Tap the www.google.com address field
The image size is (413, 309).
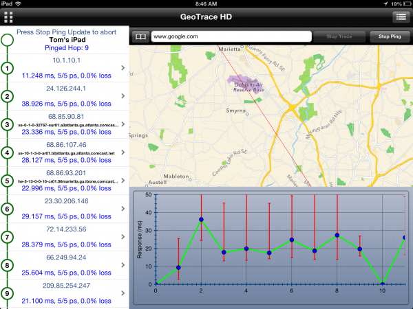click(227, 36)
